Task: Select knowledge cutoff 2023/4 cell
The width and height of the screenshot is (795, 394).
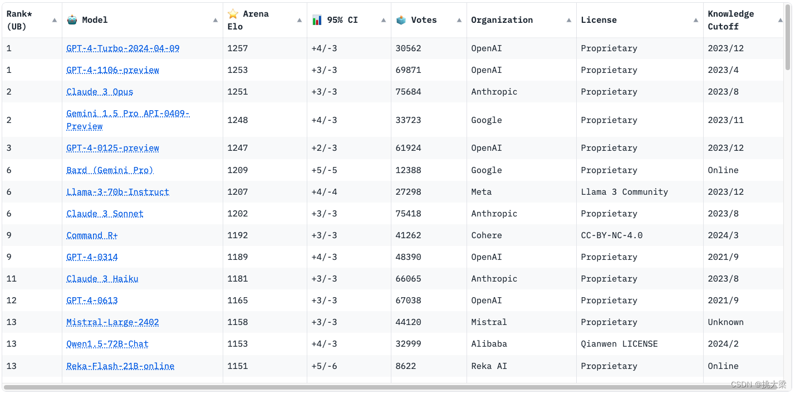Action: [744, 70]
